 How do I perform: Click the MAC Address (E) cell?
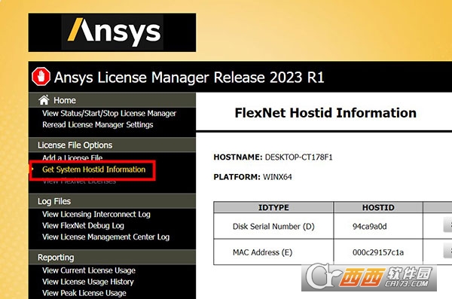273,252
